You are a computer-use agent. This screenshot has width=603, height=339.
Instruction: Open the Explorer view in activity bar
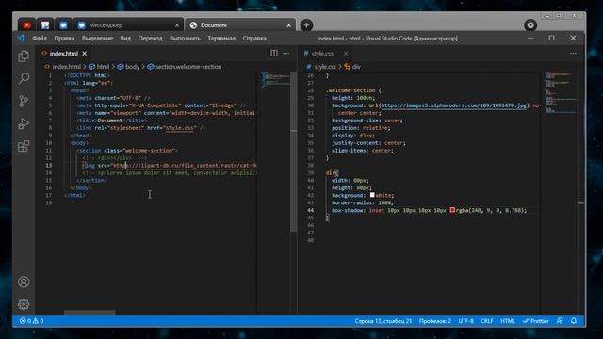24,56
